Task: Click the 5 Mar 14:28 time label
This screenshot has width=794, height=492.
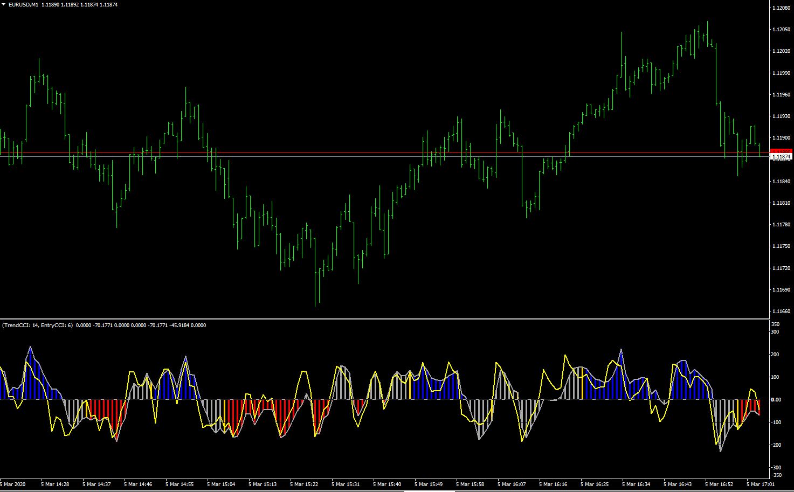Action: click(55, 484)
